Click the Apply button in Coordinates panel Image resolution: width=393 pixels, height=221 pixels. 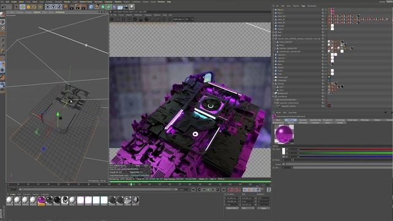tap(264, 208)
